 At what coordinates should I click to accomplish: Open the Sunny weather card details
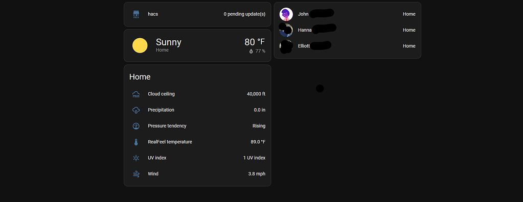197,45
